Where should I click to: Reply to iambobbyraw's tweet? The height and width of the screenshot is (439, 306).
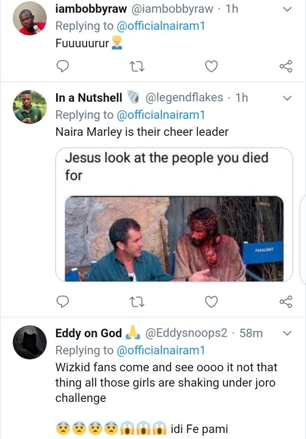coord(62,66)
